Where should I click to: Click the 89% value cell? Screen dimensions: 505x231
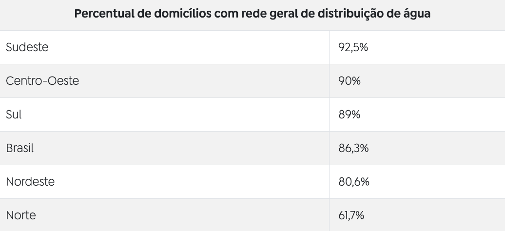349,115
